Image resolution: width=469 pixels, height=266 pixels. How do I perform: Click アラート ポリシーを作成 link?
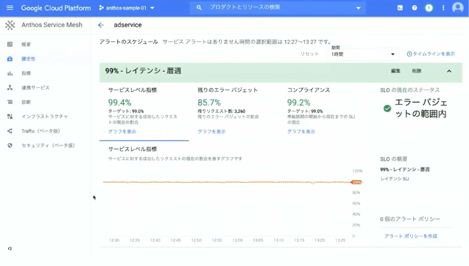[x=411, y=236]
